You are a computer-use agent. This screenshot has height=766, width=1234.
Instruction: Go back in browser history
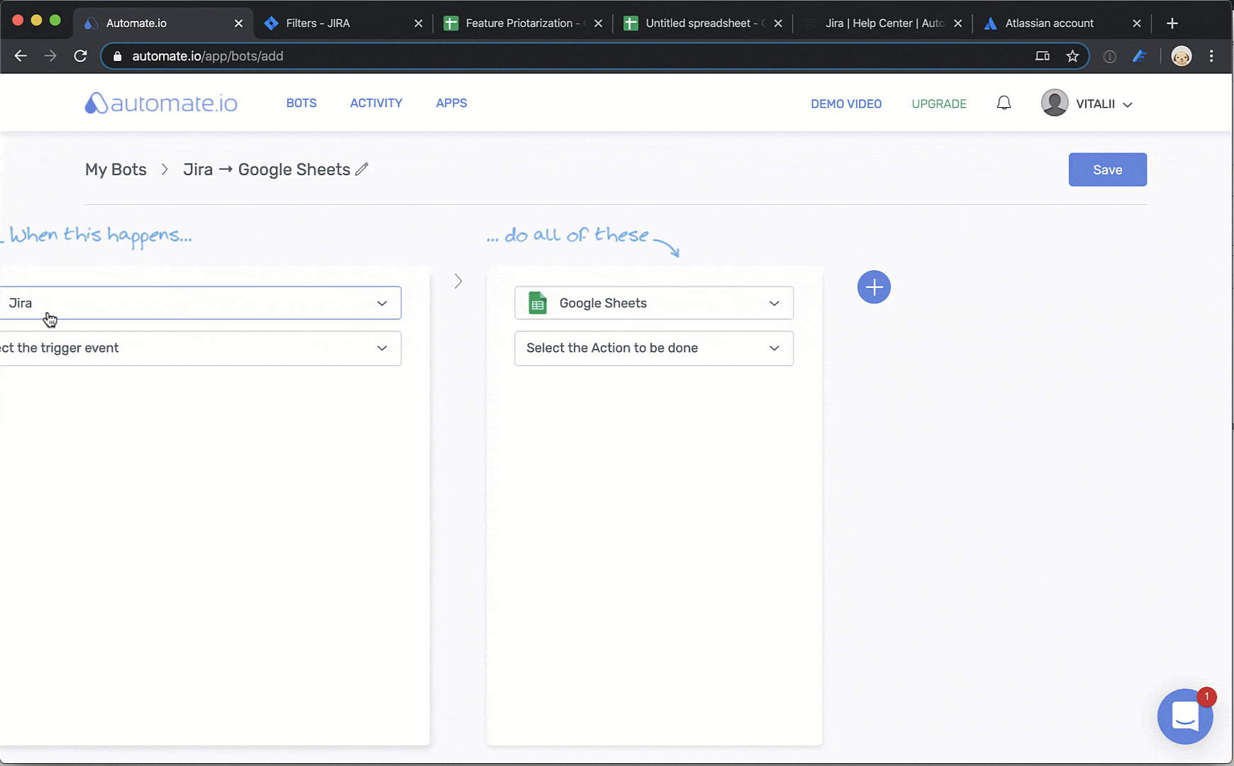tap(21, 56)
